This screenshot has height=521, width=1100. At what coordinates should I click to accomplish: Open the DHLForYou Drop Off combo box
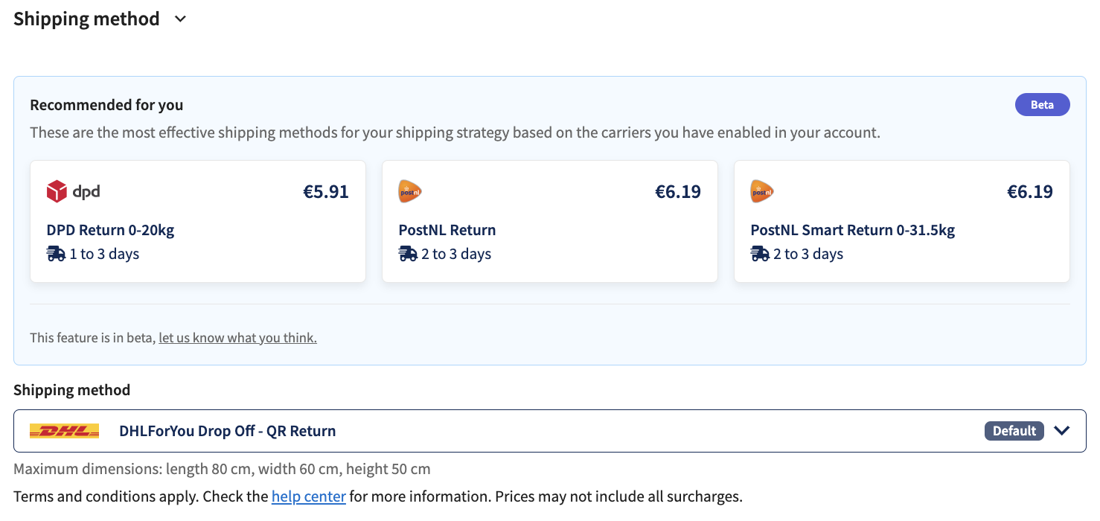pyautogui.click(x=550, y=431)
